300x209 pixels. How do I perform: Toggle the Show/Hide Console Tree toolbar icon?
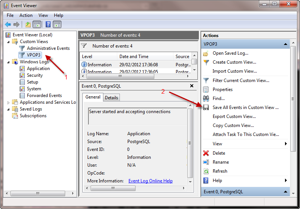[37, 24]
